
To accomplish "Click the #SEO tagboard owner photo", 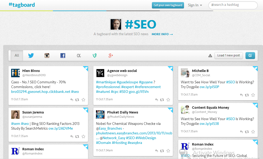I will pyautogui.click(x=116, y=24).
